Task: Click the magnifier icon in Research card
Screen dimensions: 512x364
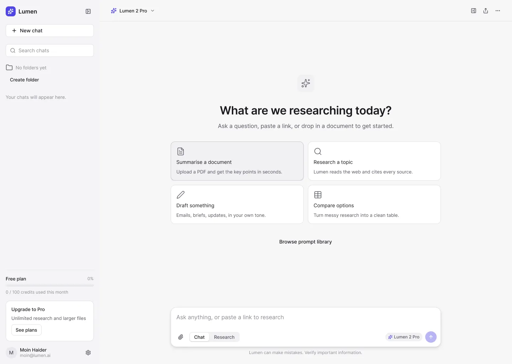Action: pos(318,151)
